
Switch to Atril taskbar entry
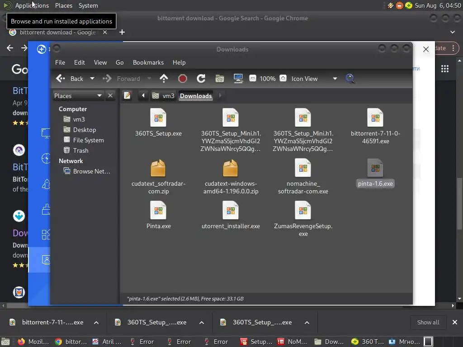click(107, 342)
